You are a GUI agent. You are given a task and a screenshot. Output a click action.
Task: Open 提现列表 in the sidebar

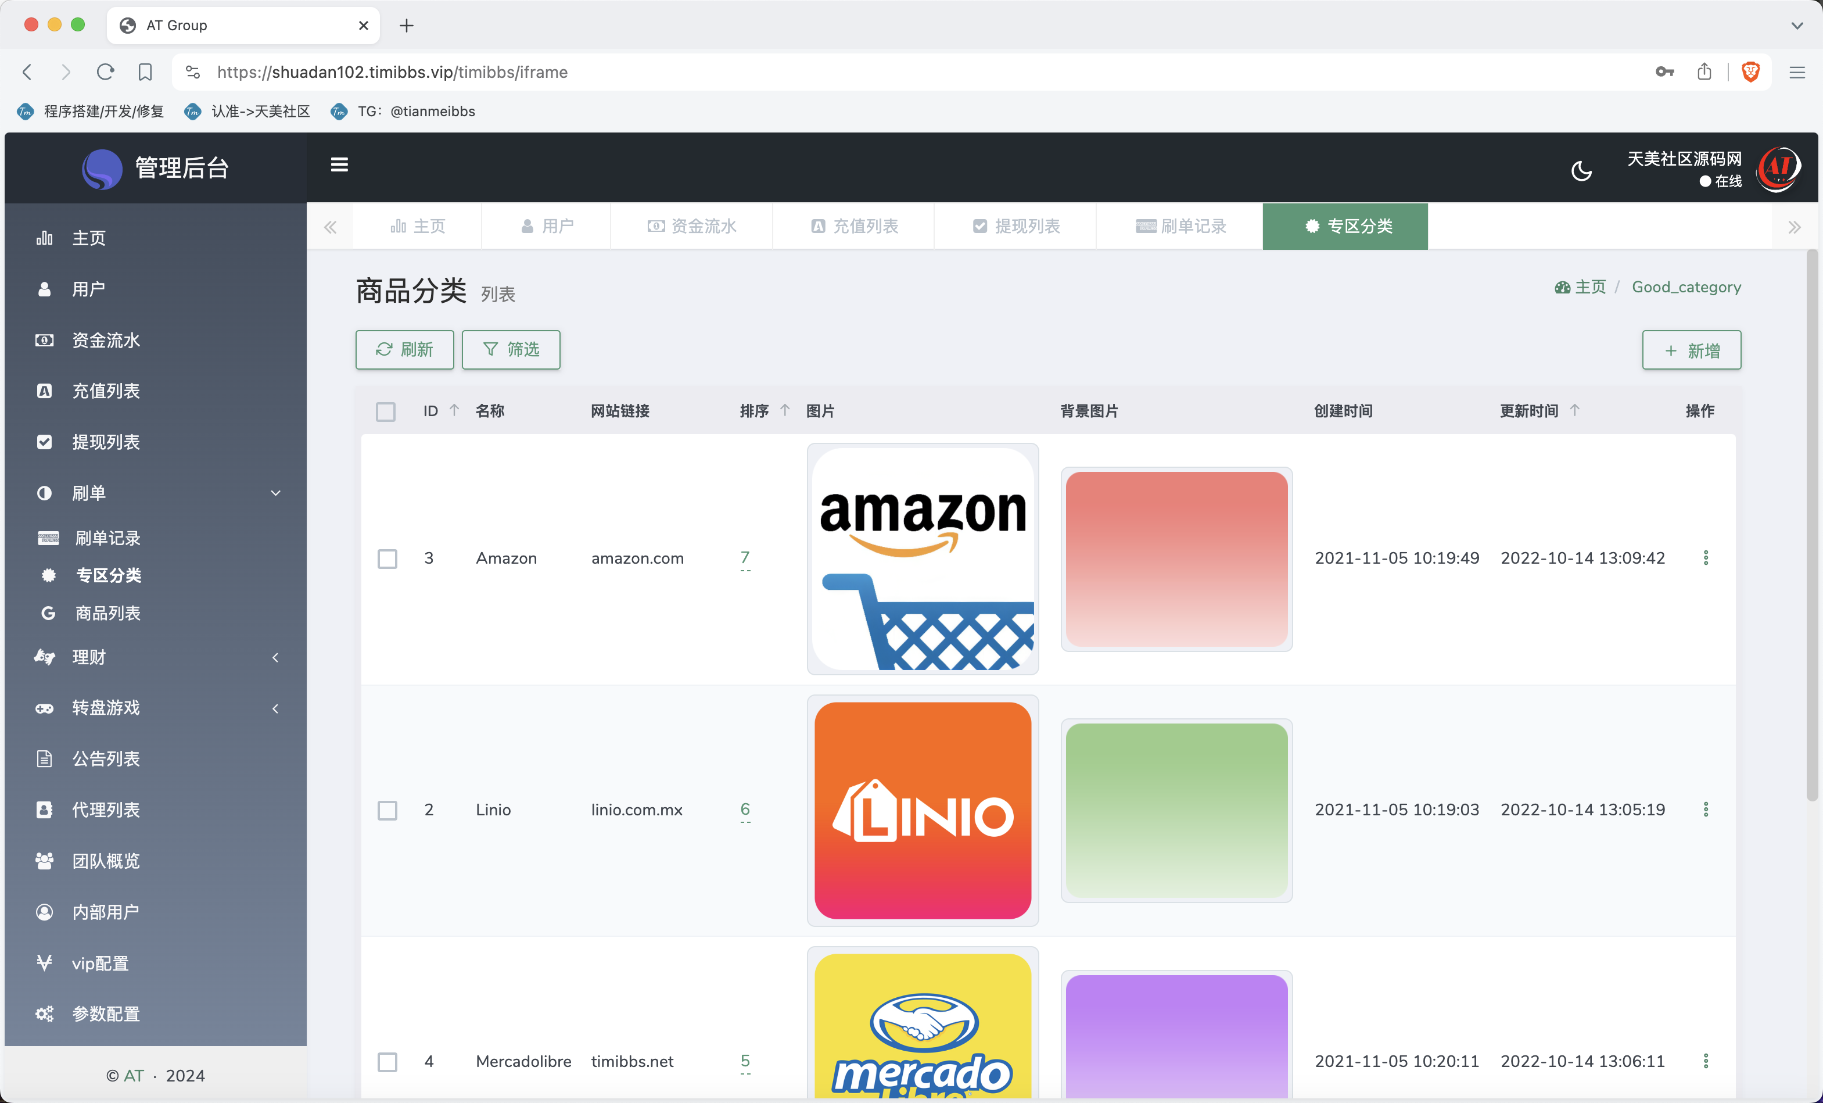tap(155, 442)
